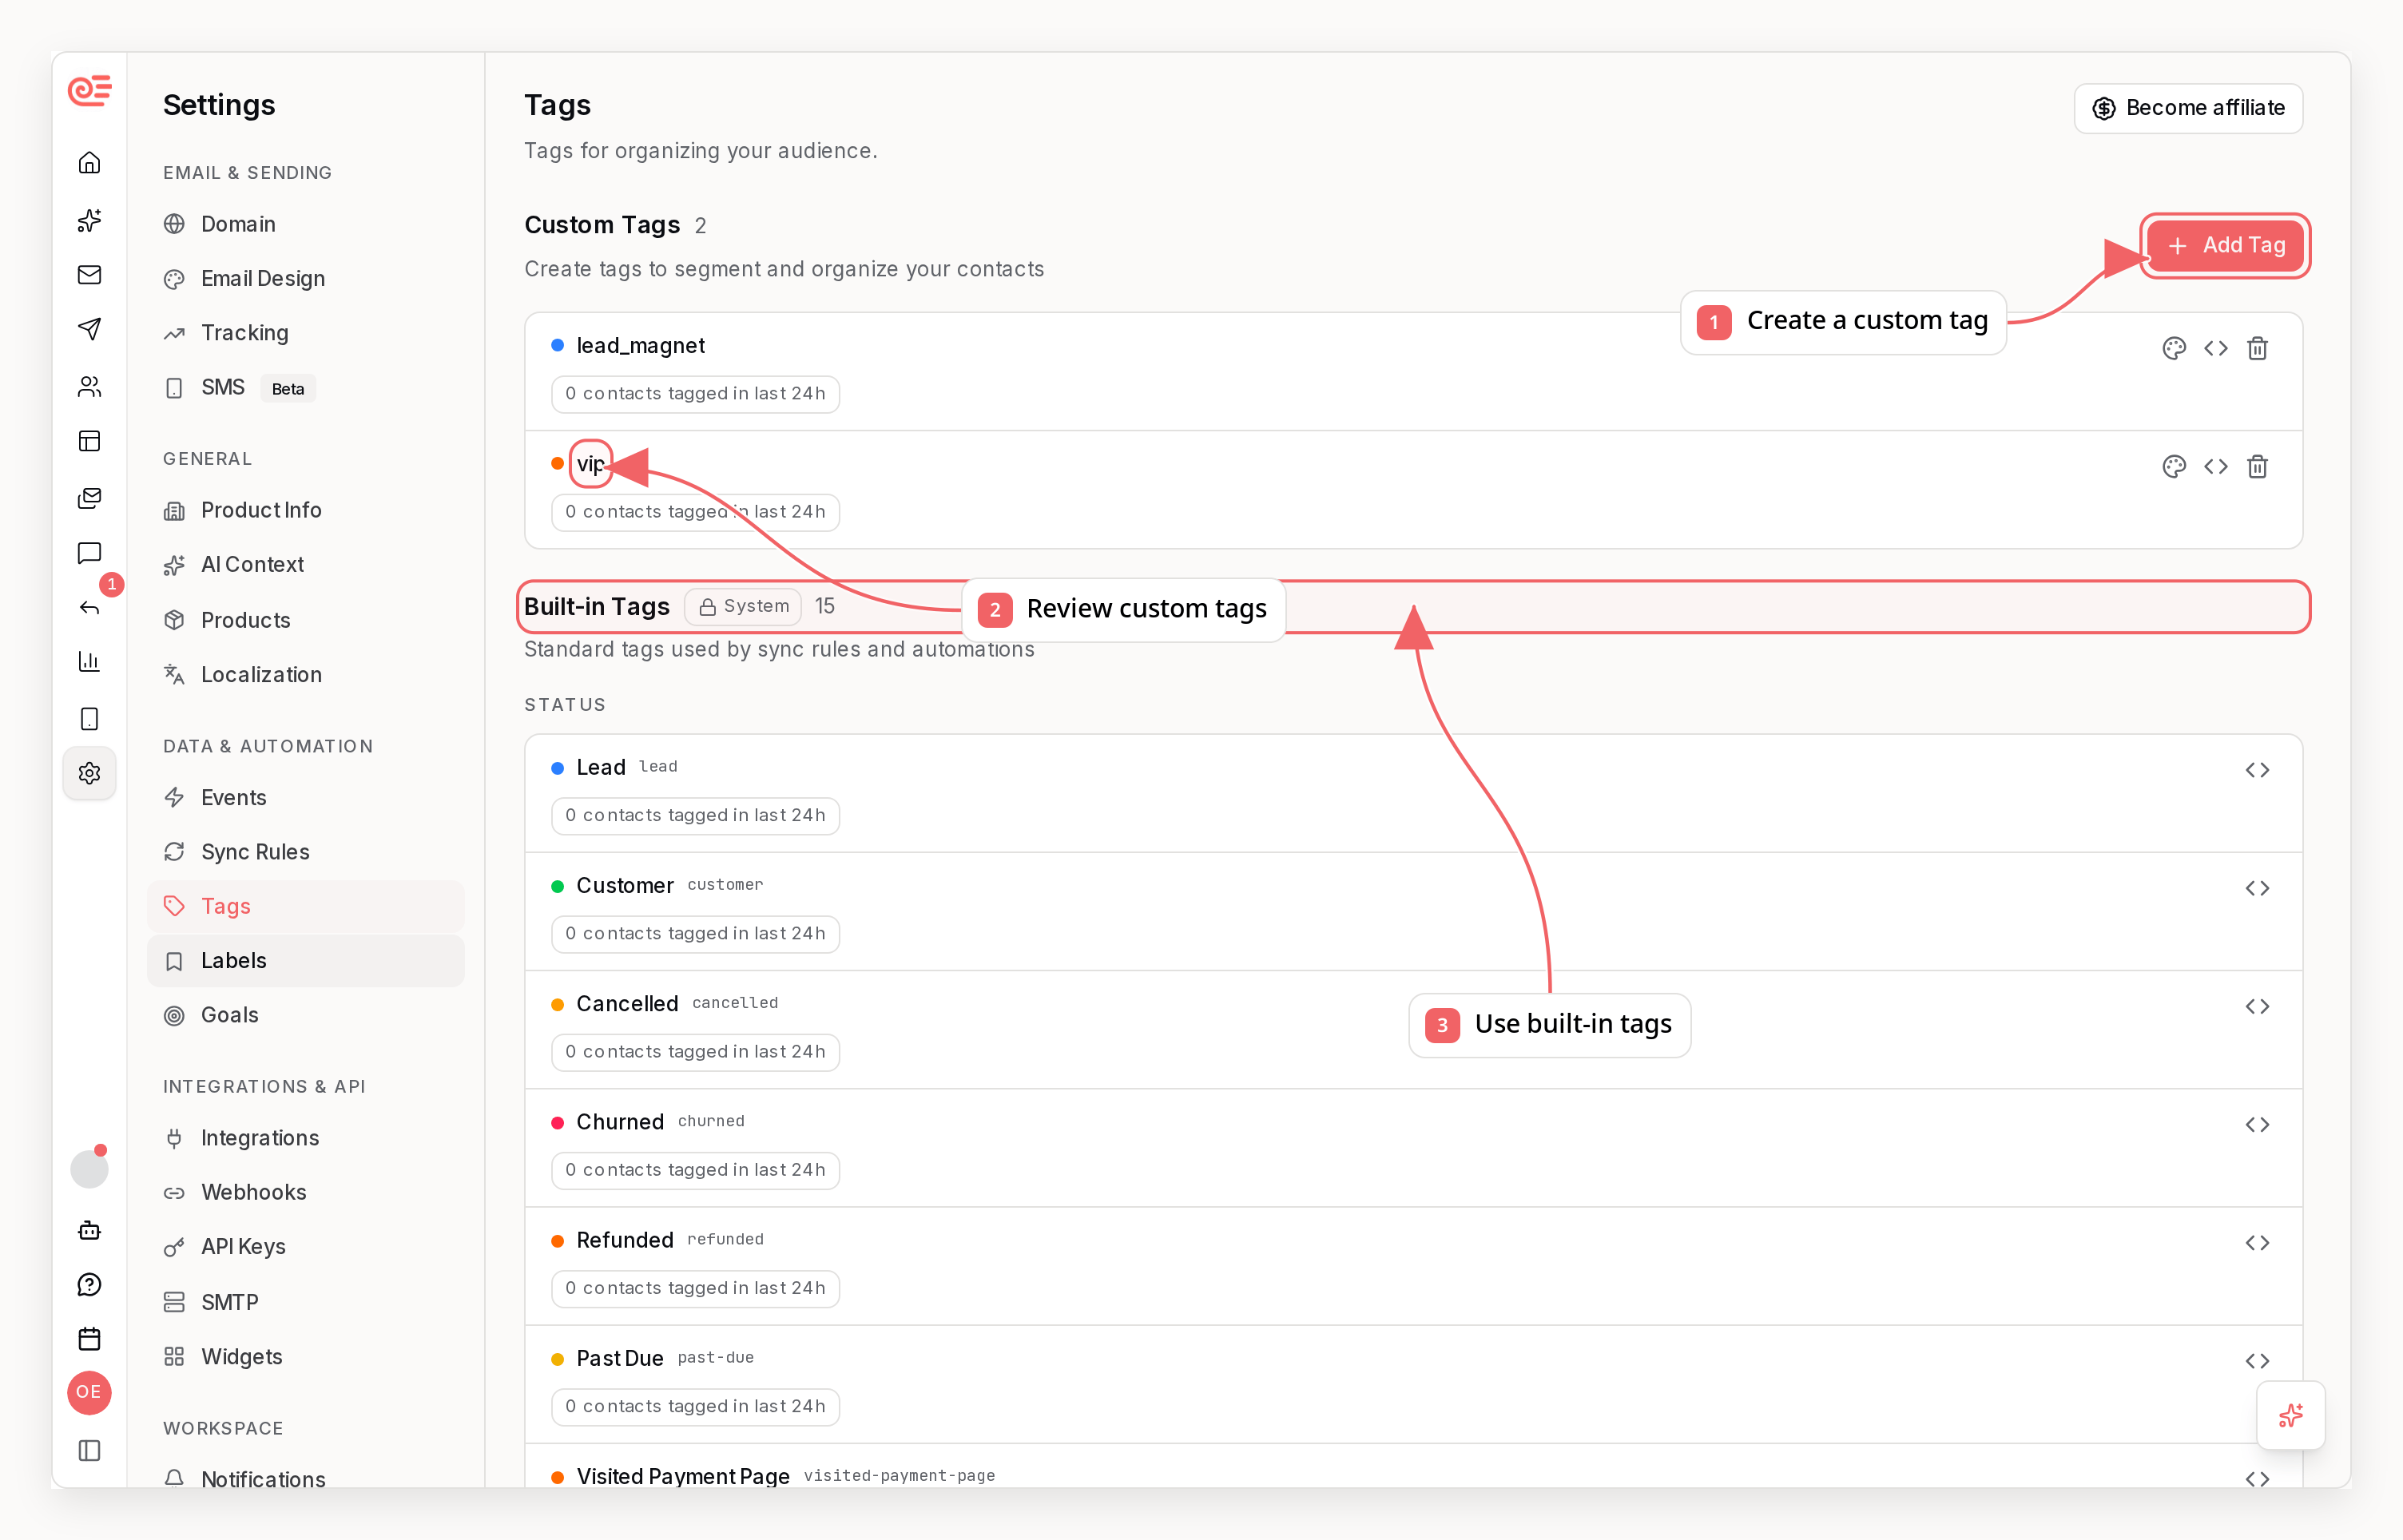Show code snippet for Lead tag

point(2257,770)
